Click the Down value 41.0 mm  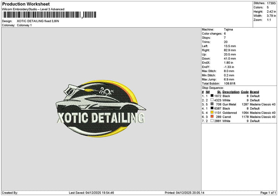[230, 59]
